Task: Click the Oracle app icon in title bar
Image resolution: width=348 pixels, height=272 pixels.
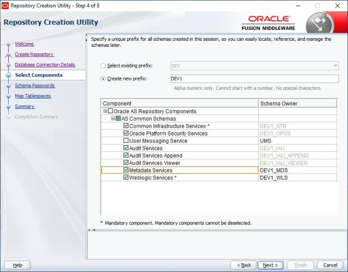Action: [x=5, y=5]
